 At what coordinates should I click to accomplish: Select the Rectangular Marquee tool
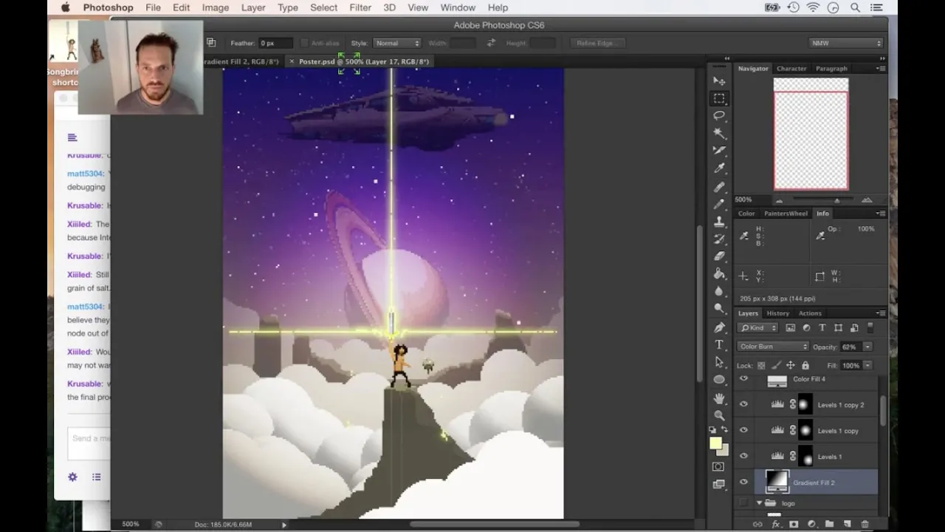click(719, 98)
